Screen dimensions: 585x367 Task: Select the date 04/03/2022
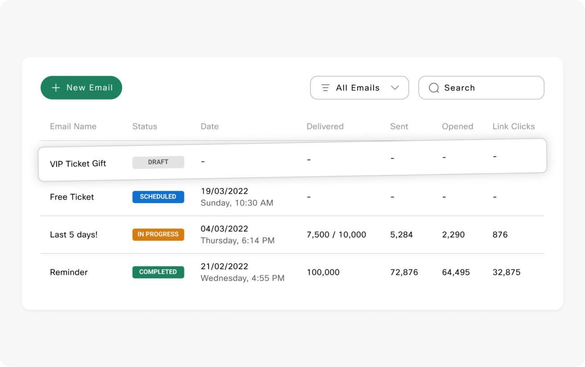pyautogui.click(x=224, y=229)
